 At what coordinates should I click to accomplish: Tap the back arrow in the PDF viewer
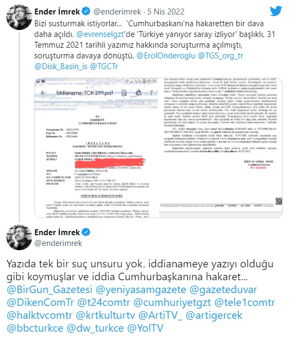(x=43, y=93)
